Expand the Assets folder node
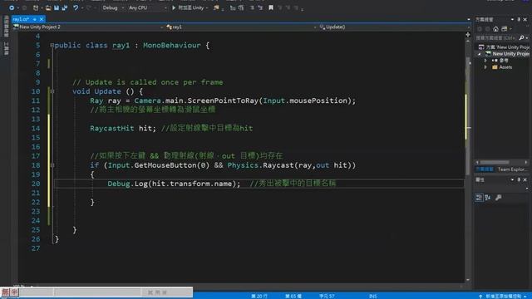Viewport: 532px width, 299px height. click(485, 67)
